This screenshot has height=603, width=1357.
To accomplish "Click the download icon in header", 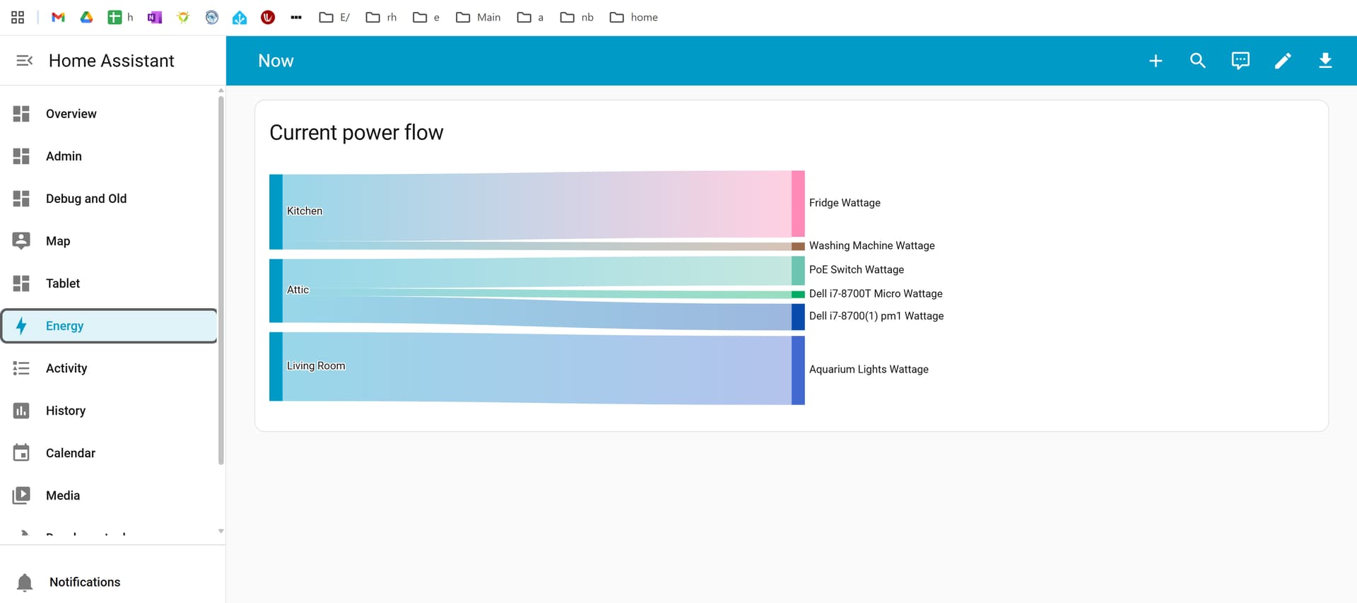I will point(1325,61).
